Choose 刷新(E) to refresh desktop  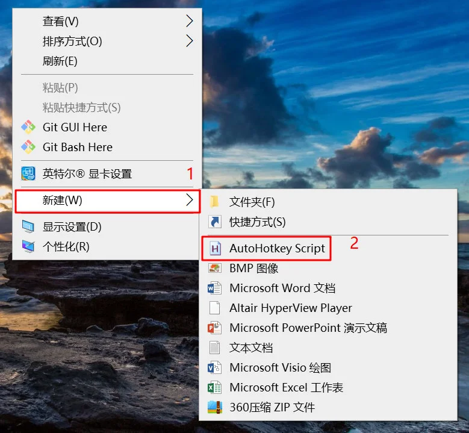tap(107, 61)
